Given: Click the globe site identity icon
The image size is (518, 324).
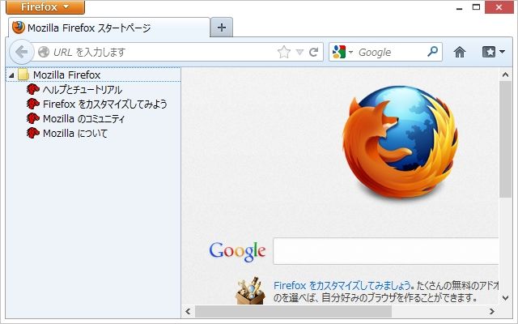Looking at the screenshot, I should (x=44, y=52).
